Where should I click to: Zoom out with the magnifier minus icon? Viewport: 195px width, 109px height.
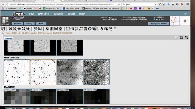coord(15,29)
